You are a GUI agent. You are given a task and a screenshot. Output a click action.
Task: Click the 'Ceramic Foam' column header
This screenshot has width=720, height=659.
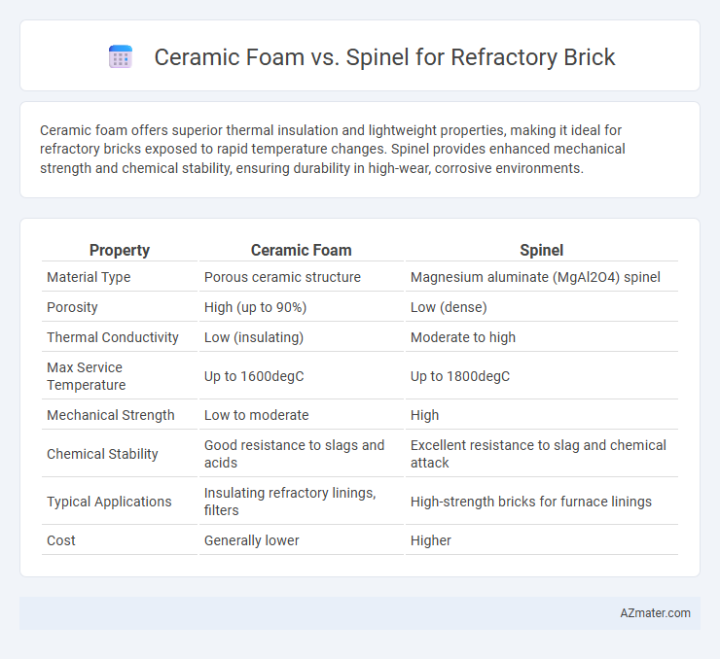302,250
